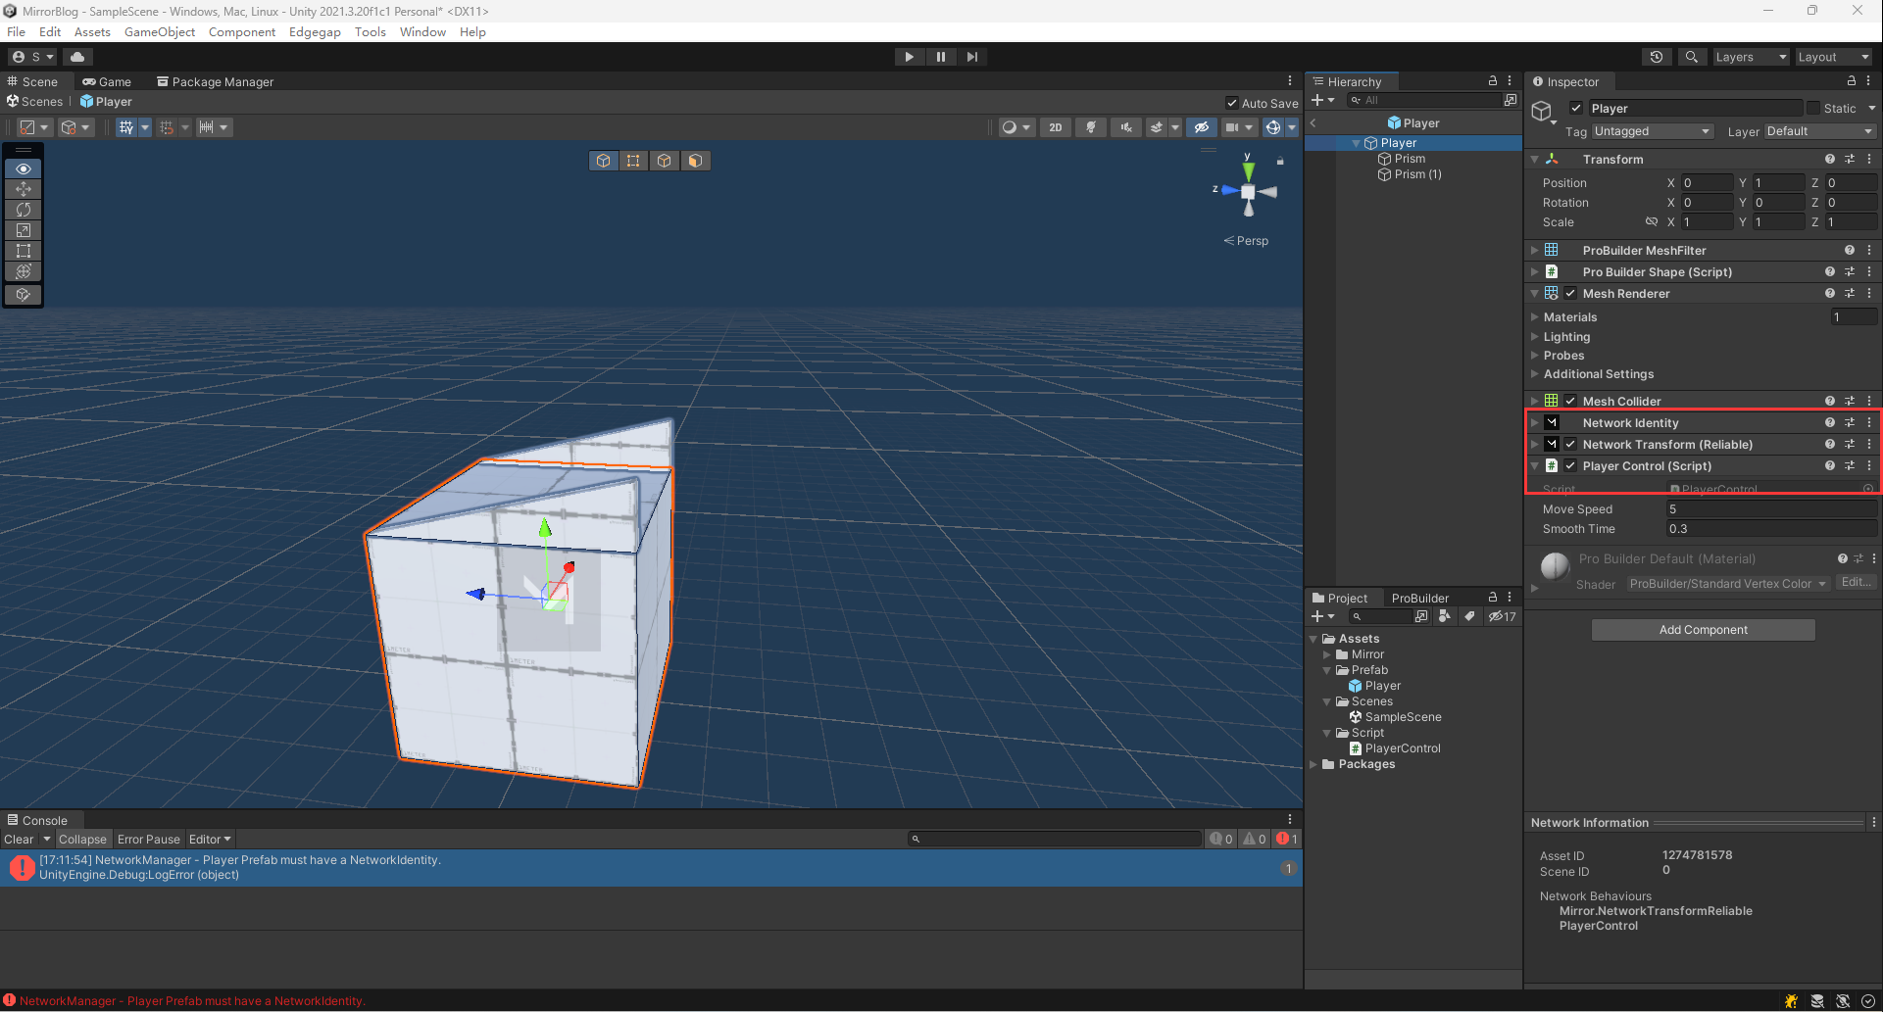The height and width of the screenshot is (1012, 1883).
Task: Expand the ProBuilder MeshFilter component
Action: pyautogui.click(x=1535, y=251)
